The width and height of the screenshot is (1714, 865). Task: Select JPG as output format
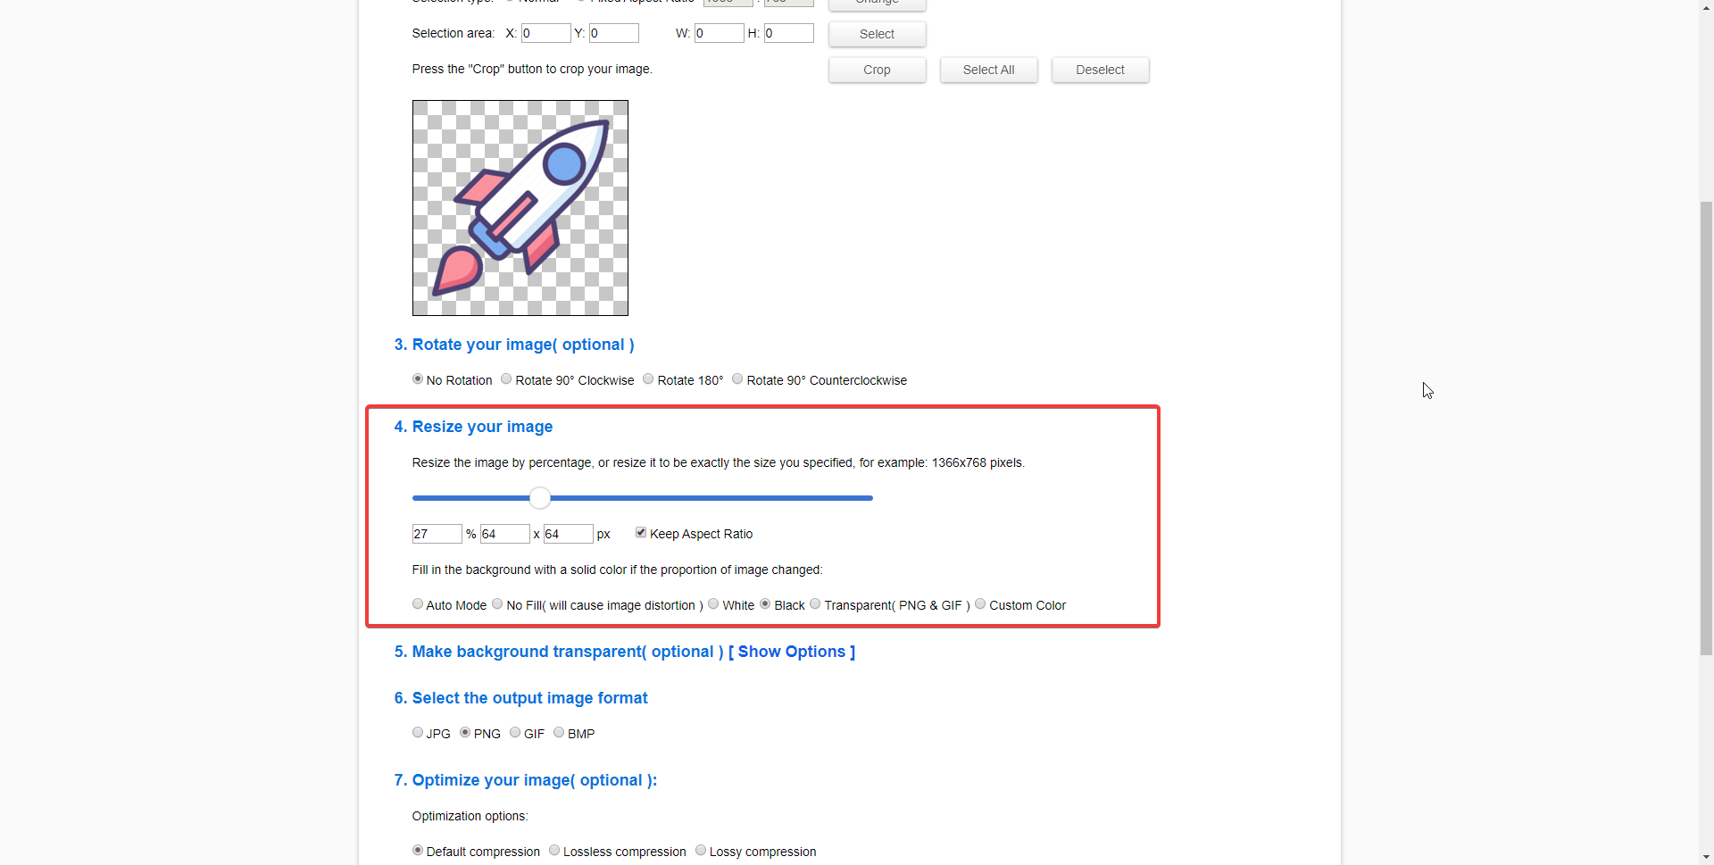[x=418, y=733]
